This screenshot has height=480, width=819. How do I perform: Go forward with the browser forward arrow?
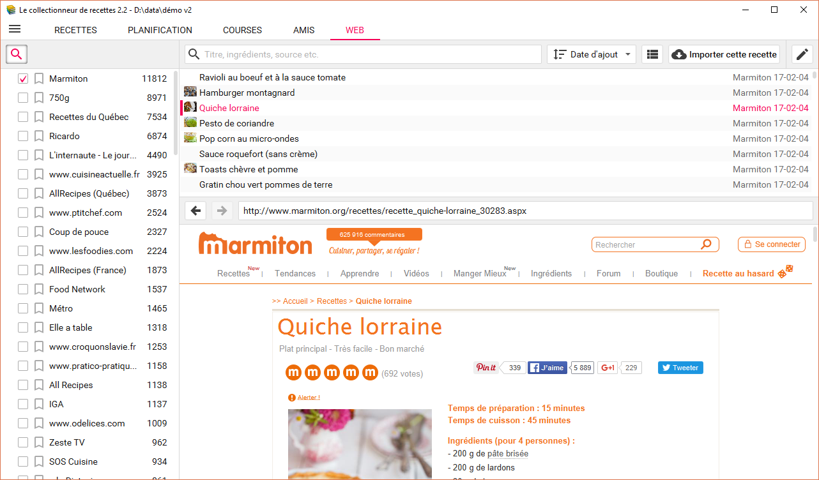pos(222,211)
